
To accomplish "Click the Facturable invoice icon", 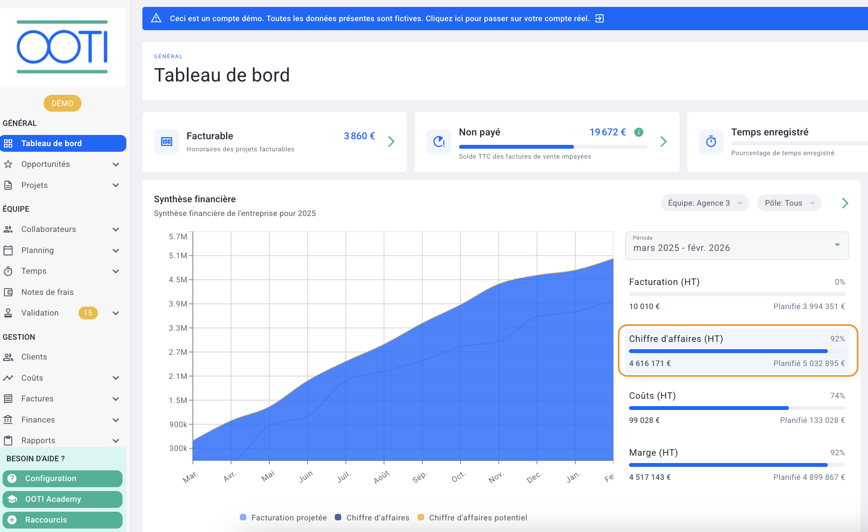I will (167, 141).
